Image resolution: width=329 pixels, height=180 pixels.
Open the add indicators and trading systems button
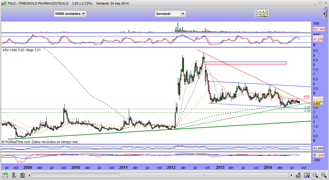[261, 14]
